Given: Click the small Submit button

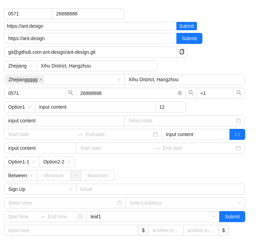Looking at the screenshot, I should point(186,26).
